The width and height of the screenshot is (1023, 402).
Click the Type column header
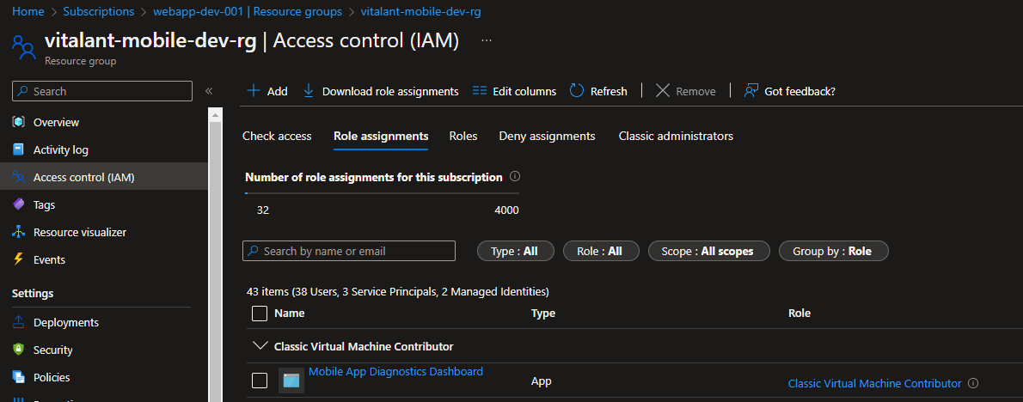click(x=542, y=314)
